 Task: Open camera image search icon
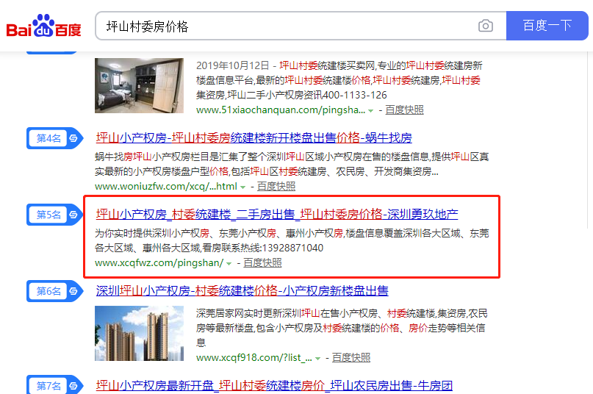pyautogui.click(x=486, y=26)
